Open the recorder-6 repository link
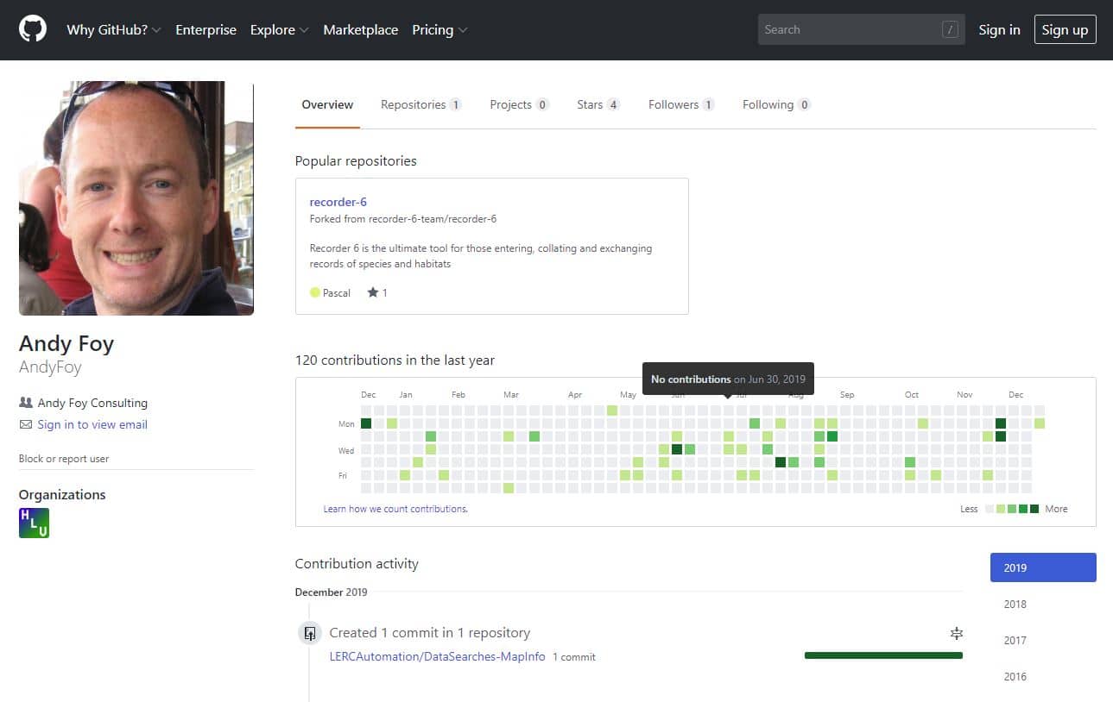The height and width of the screenshot is (702, 1113). (x=338, y=202)
